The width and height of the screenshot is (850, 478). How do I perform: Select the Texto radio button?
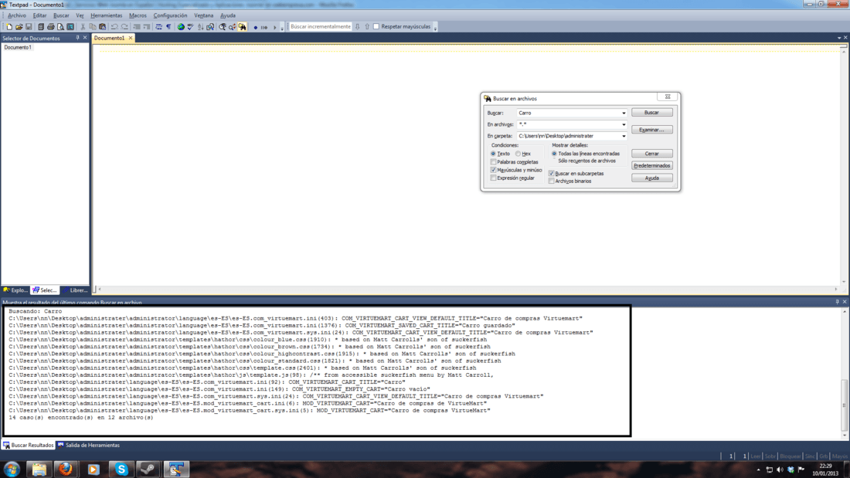493,154
